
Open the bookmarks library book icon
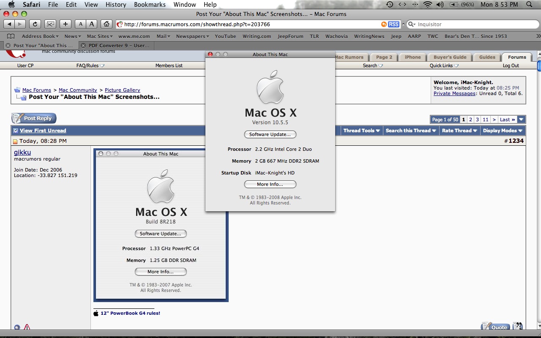[x=11, y=36]
